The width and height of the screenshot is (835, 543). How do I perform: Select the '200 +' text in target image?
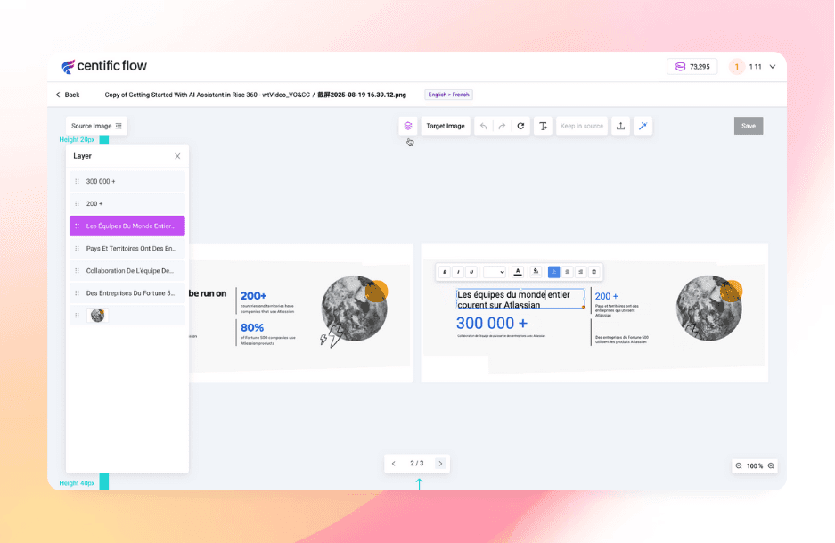[x=607, y=296]
